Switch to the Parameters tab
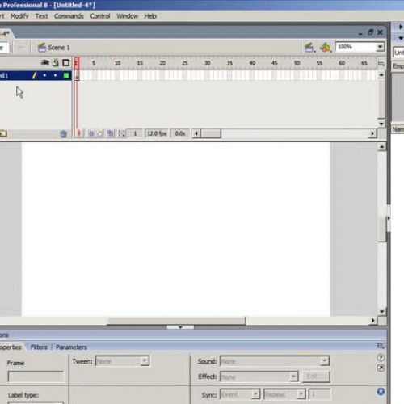The height and width of the screenshot is (404, 404). pyautogui.click(x=71, y=347)
